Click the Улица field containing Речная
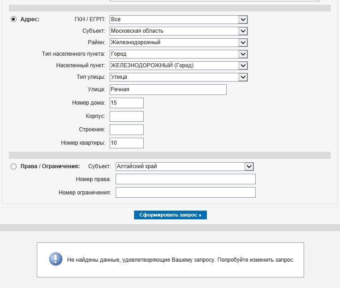 (x=168, y=89)
